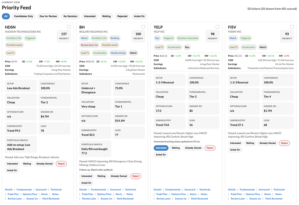
Task: Check the YELP card checkbox
Action: [x=218, y=27]
